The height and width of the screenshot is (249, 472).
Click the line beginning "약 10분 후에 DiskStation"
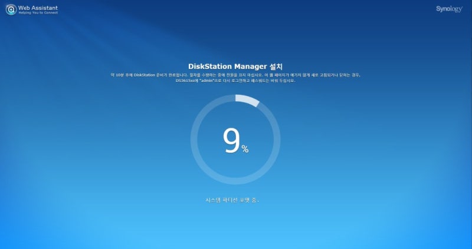tap(235, 75)
